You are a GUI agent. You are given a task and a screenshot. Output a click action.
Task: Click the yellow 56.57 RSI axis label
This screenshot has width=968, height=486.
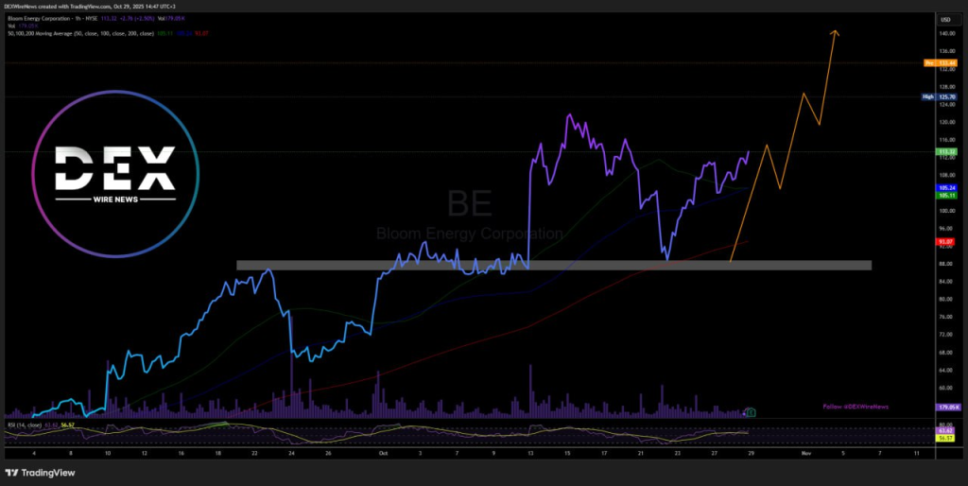tap(945, 437)
